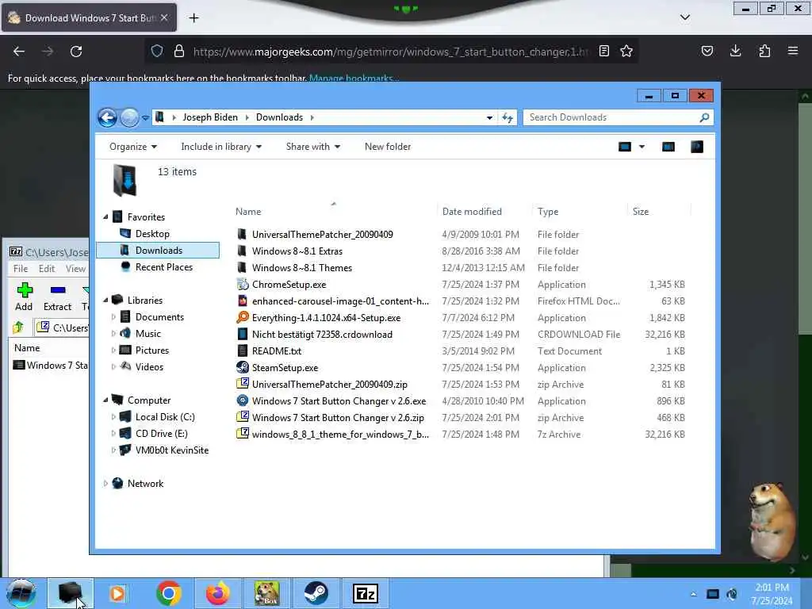
Task: Click Joseph Biden in the breadcrumb path
Action: (210, 117)
